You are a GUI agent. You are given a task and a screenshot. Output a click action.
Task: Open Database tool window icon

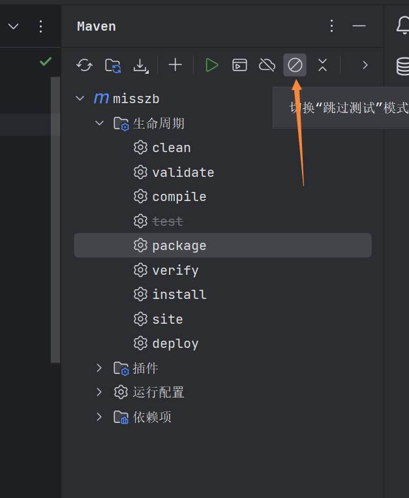tap(402, 66)
